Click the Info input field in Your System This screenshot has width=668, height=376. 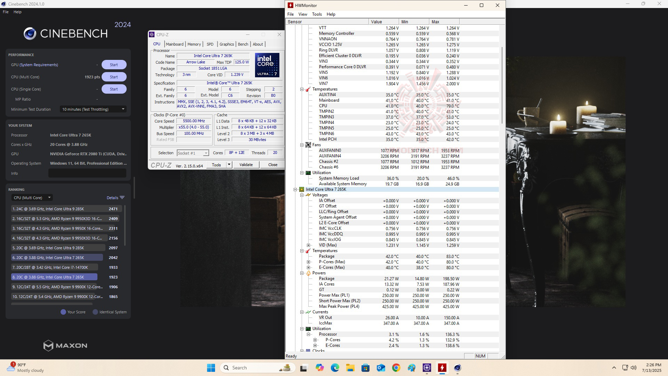point(87,173)
